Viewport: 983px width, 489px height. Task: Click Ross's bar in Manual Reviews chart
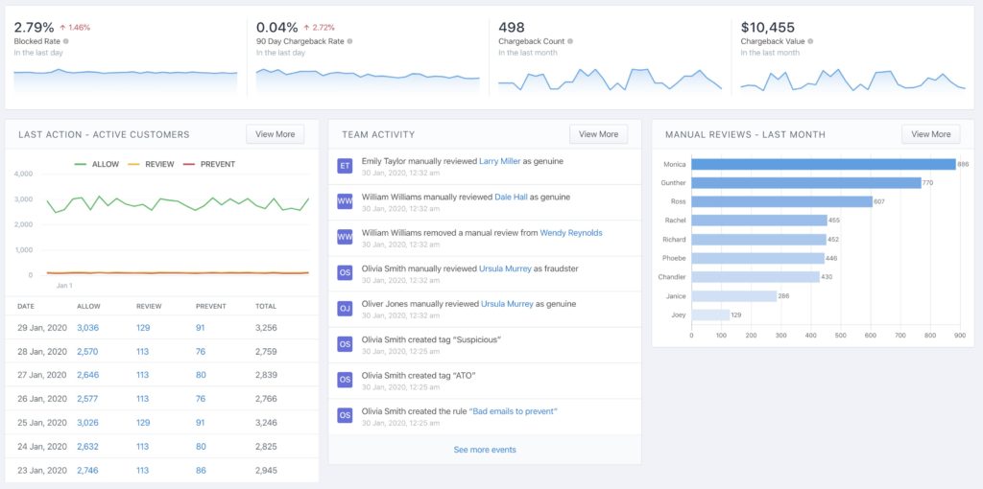pos(781,201)
